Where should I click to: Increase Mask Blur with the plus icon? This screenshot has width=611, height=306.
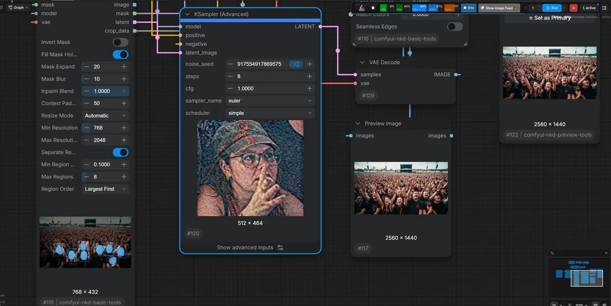point(124,79)
